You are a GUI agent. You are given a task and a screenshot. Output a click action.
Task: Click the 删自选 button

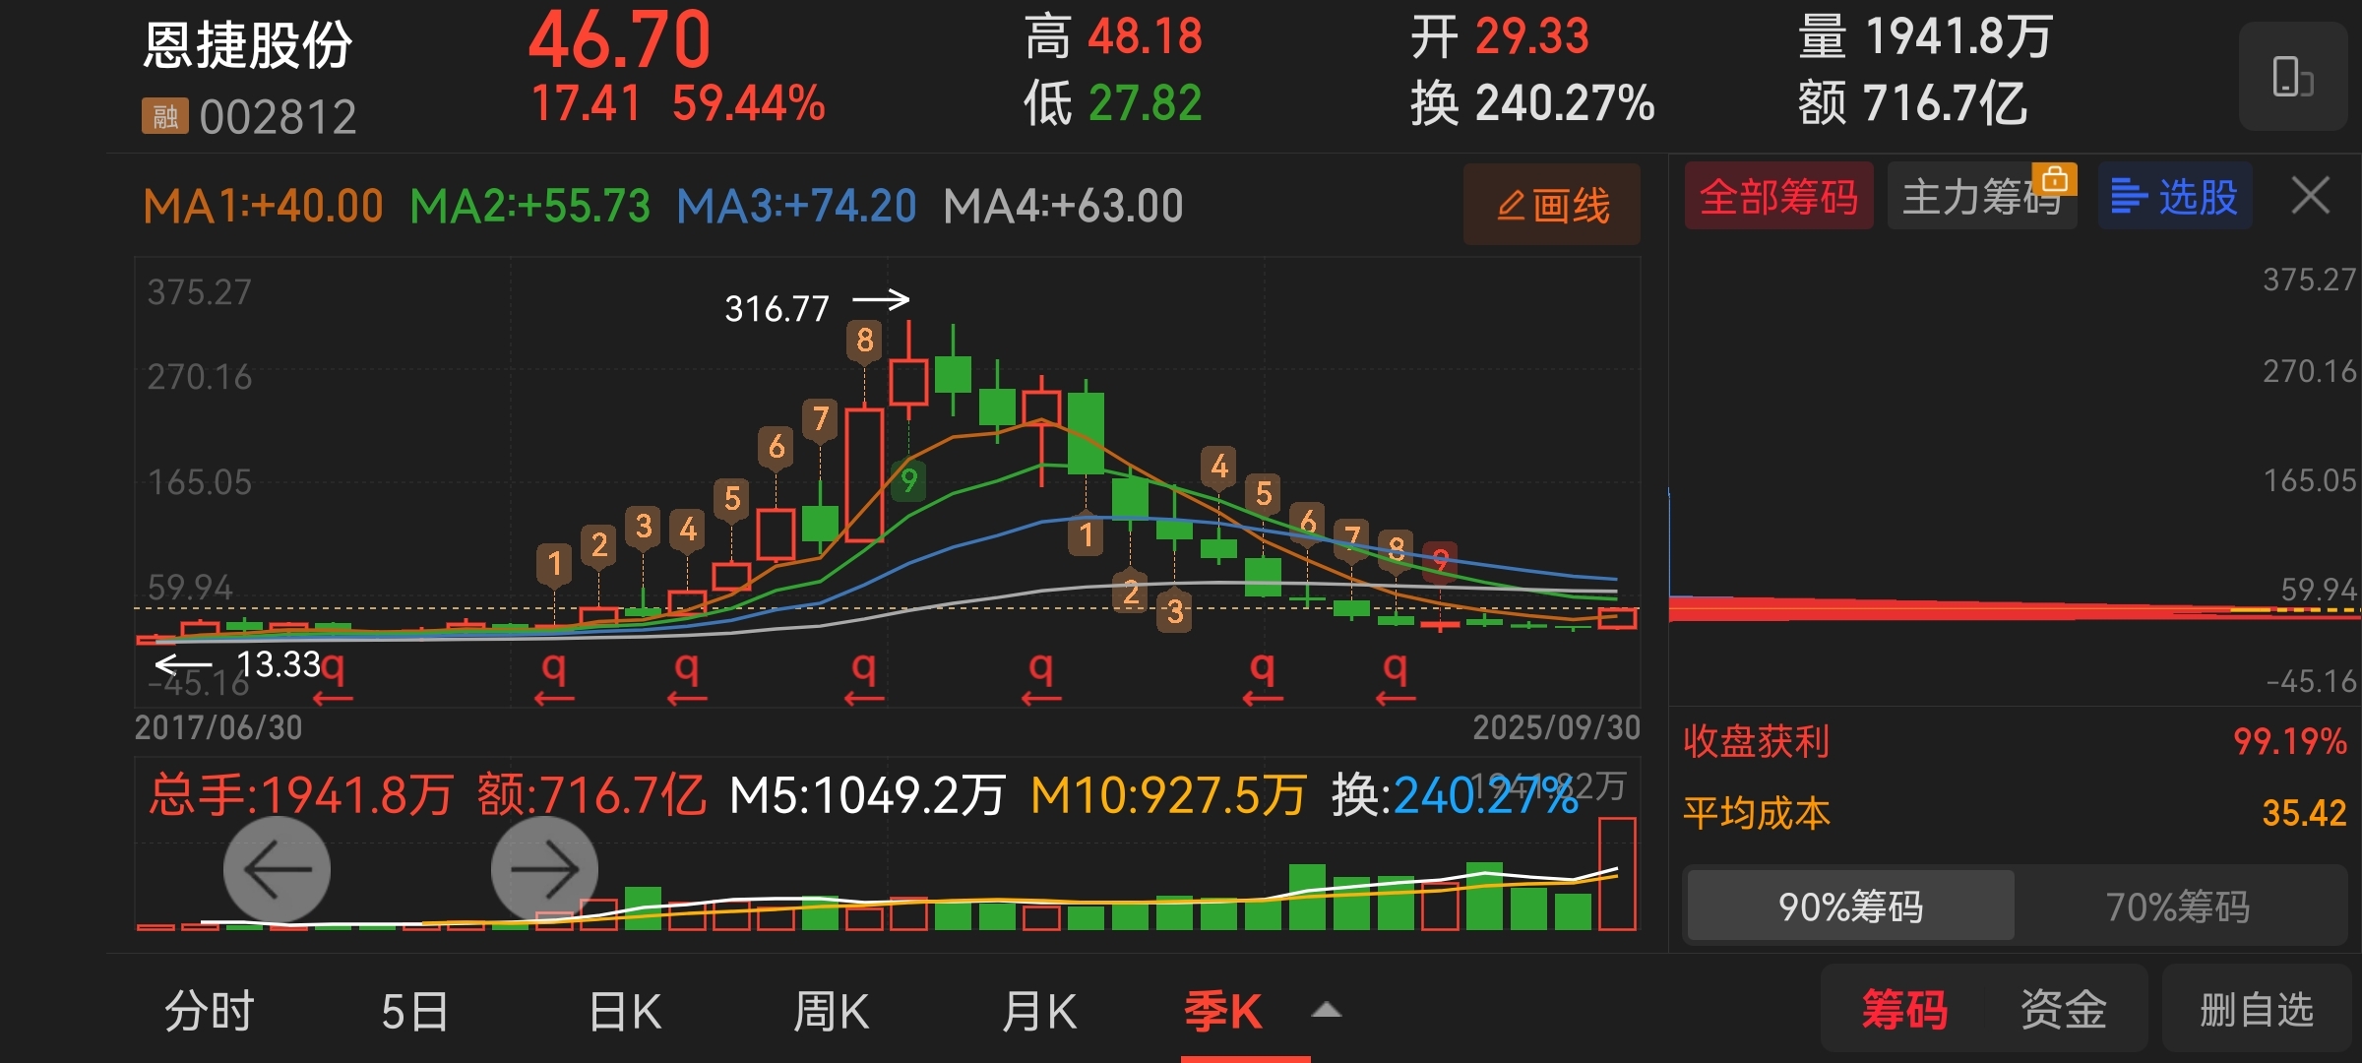[2256, 1009]
